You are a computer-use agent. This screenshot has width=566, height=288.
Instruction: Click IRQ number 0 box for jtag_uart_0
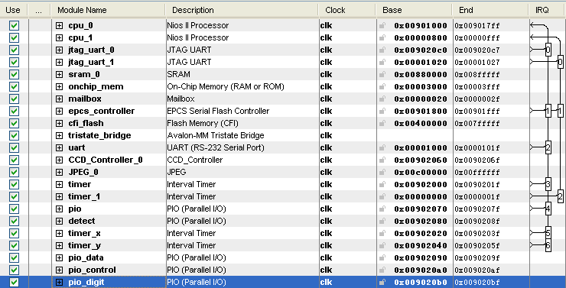[x=548, y=50]
